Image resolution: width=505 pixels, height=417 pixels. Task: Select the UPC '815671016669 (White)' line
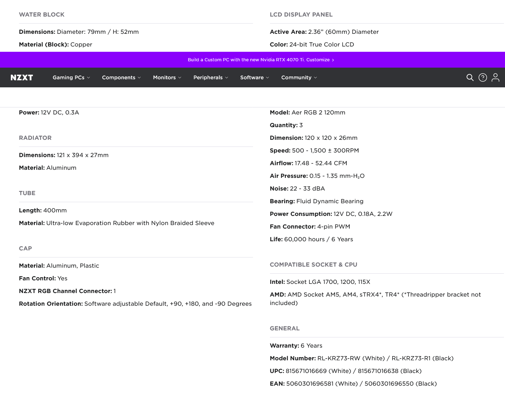[346, 371]
